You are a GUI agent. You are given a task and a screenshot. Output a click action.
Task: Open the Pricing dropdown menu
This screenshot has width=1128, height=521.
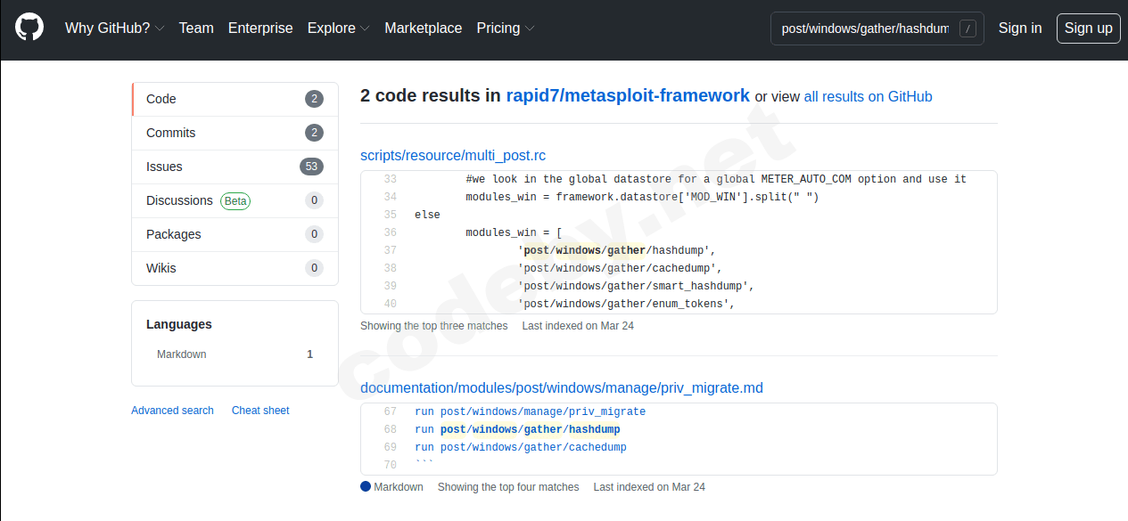tap(506, 28)
